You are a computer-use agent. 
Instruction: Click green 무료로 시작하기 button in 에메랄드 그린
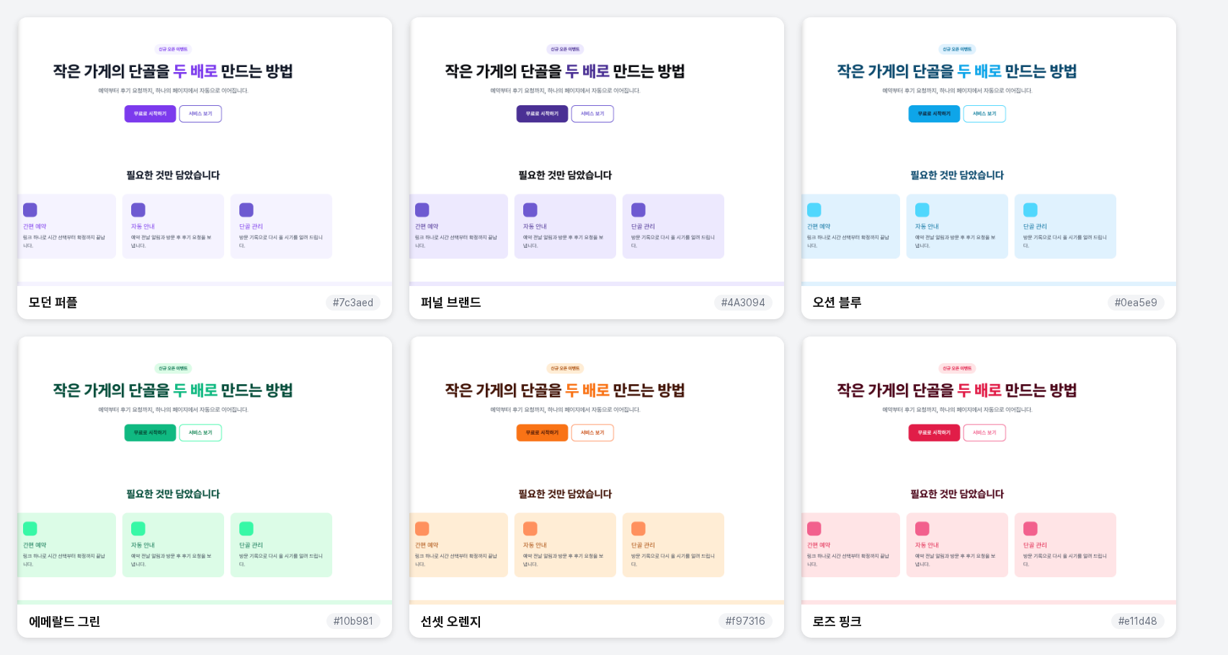pyautogui.click(x=150, y=433)
